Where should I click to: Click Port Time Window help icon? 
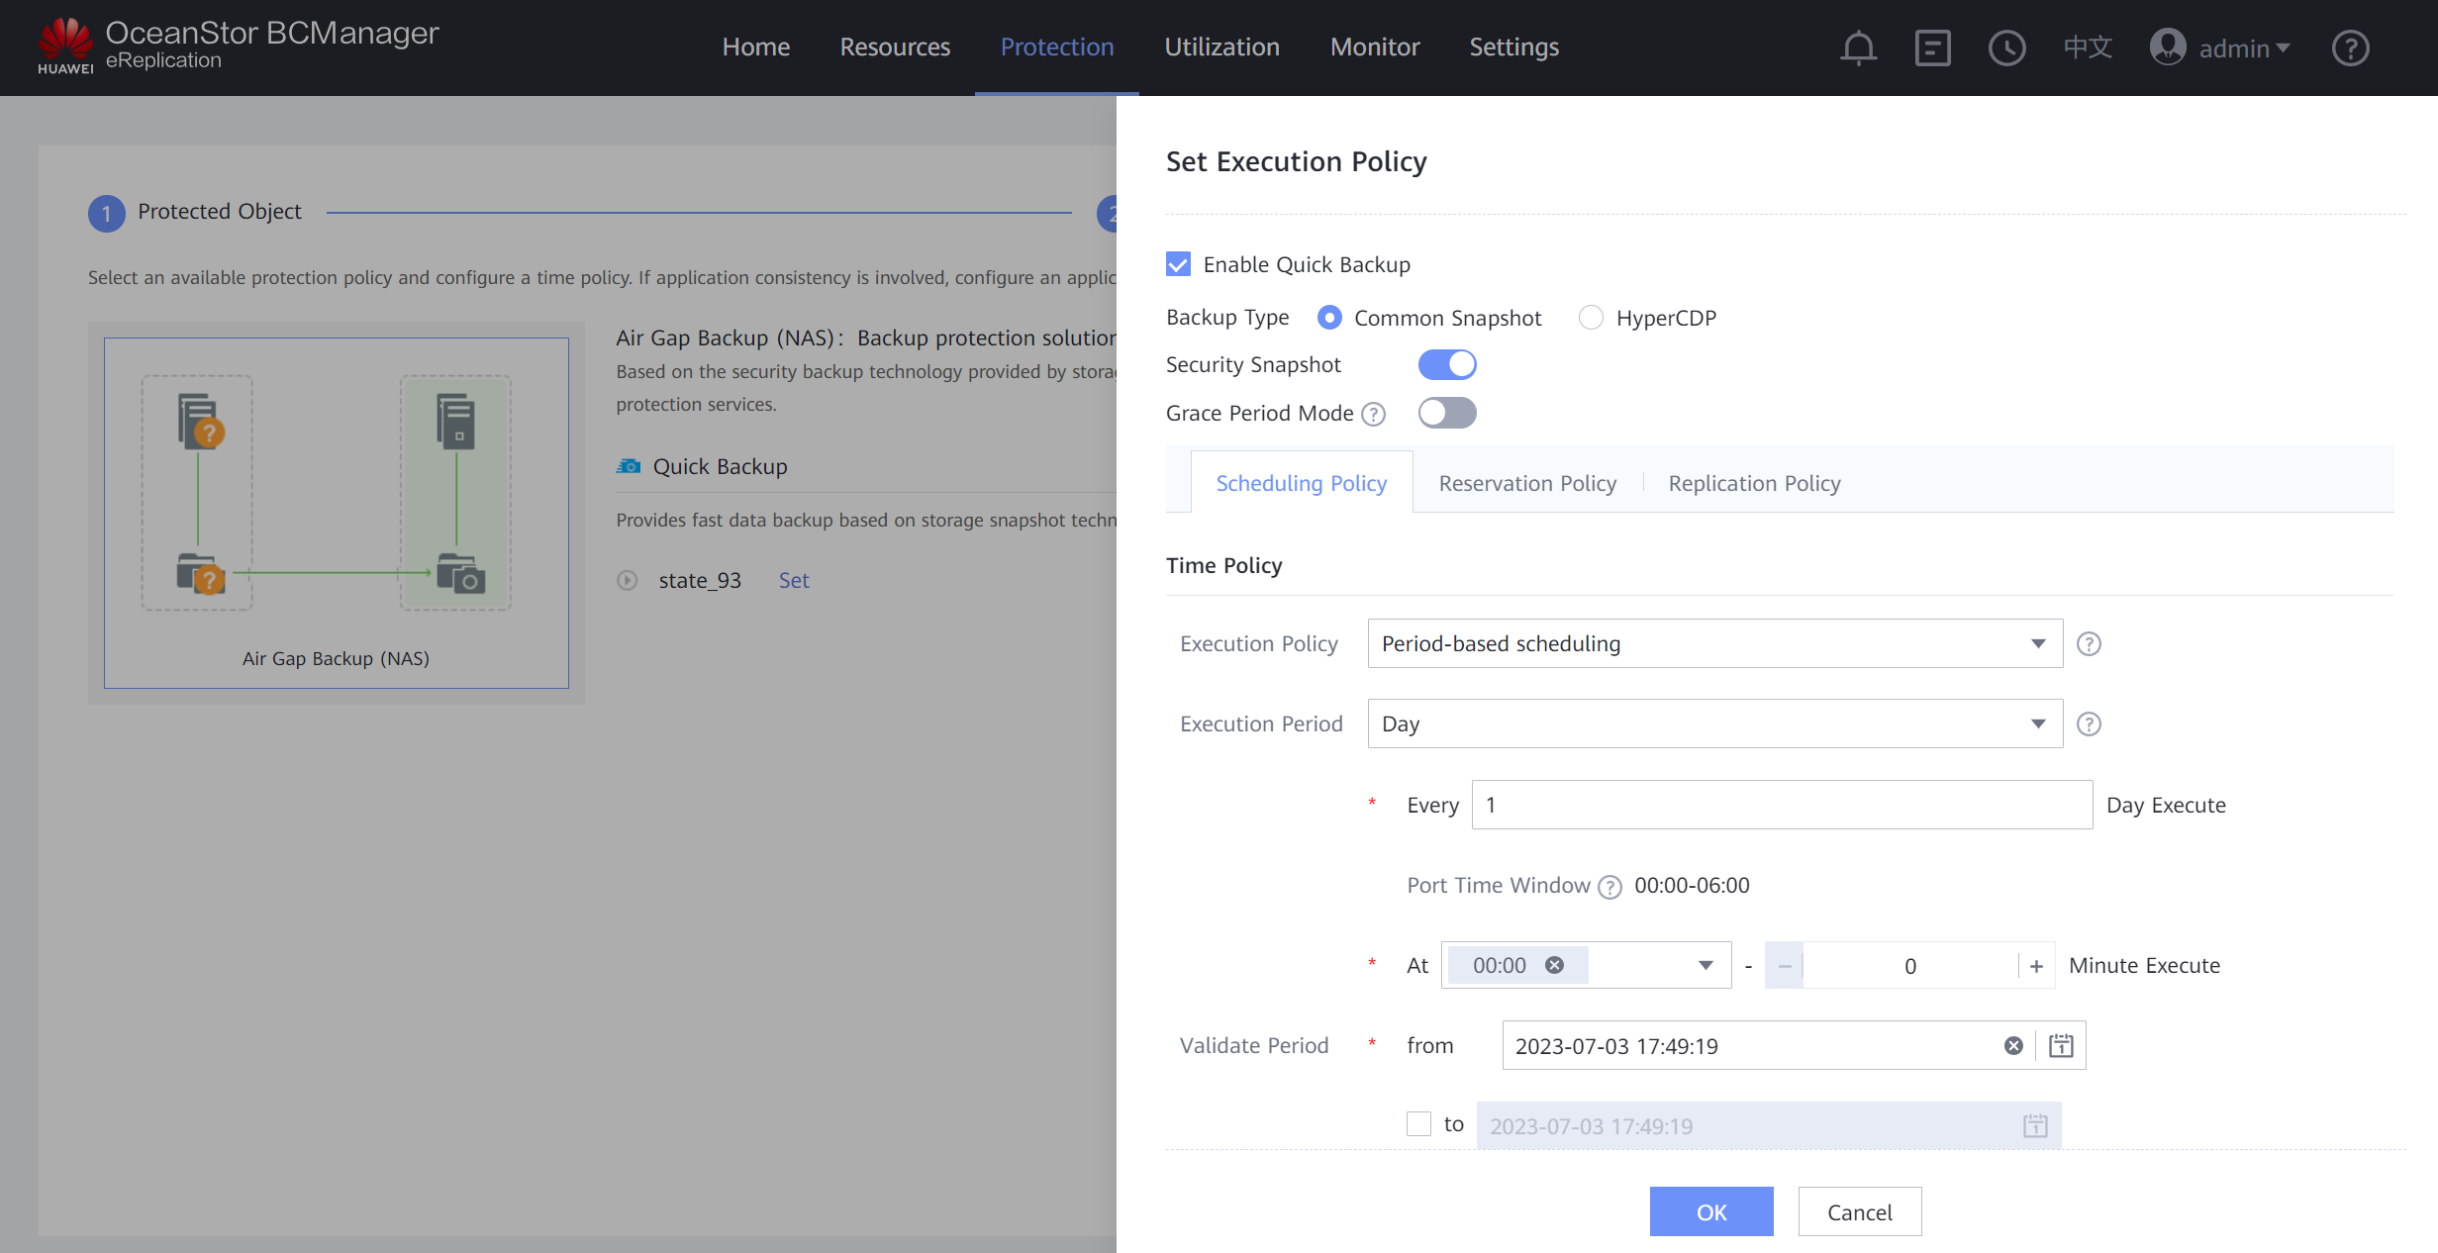coord(1610,887)
